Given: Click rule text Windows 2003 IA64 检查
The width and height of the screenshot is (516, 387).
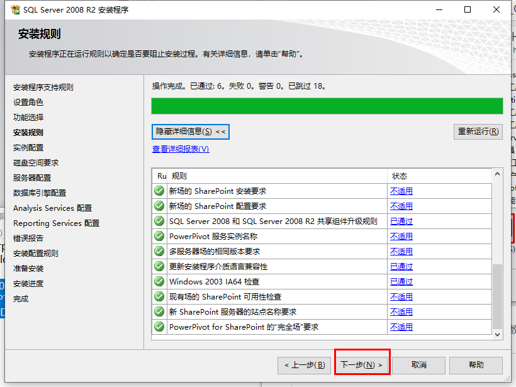Looking at the screenshot, I should point(214,282).
